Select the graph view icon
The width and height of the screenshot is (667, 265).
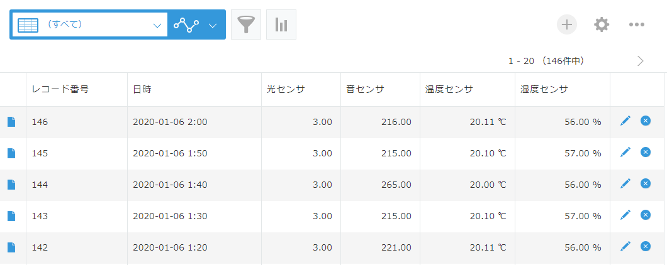coord(186,25)
